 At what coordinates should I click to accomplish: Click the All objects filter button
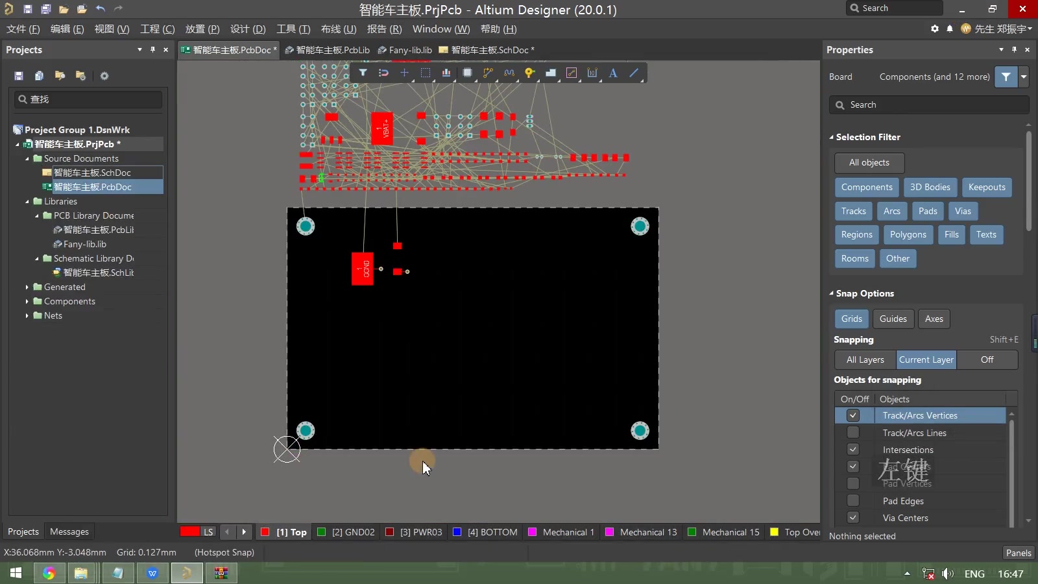[869, 162]
